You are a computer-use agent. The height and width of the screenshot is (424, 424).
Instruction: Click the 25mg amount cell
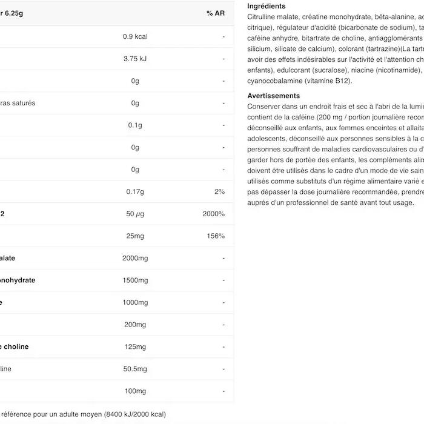pos(135,236)
